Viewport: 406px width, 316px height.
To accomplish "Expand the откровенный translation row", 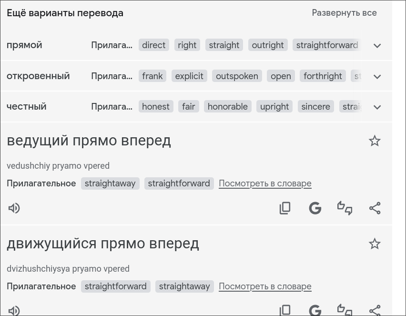I will 377,76.
